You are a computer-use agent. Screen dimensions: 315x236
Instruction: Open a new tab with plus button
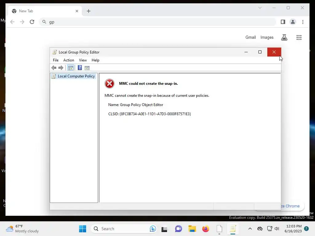pos(89,11)
